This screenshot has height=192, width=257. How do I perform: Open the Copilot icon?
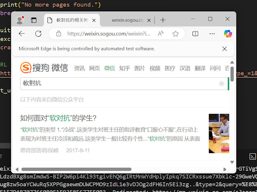(228, 34)
